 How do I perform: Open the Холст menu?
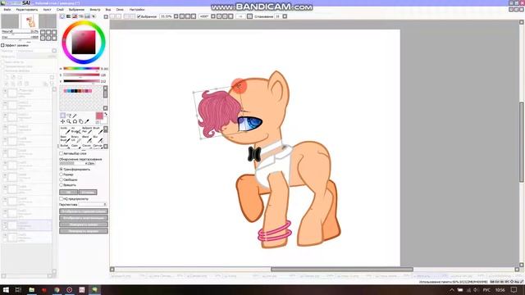(x=48, y=9)
